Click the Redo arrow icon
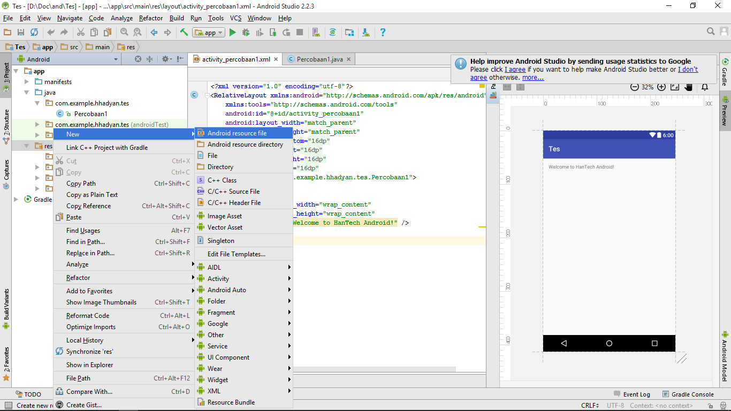The height and width of the screenshot is (411, 731). [64, 33]
